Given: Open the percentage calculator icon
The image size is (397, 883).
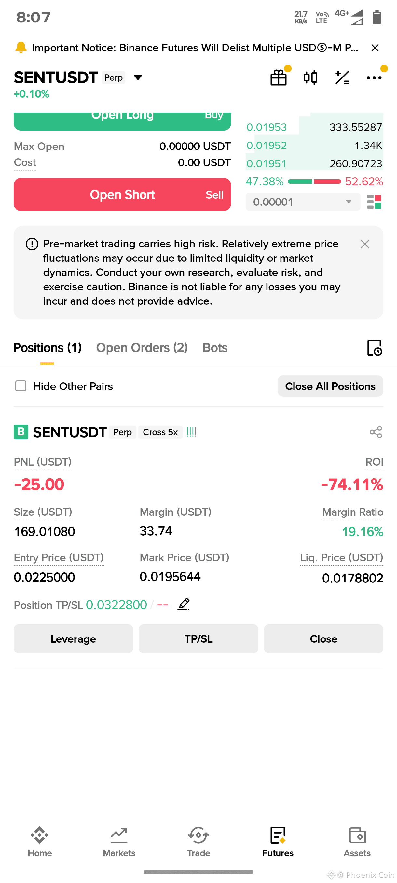Looking at the screenshot, I should pyautogui.click(x=342, y=77).
